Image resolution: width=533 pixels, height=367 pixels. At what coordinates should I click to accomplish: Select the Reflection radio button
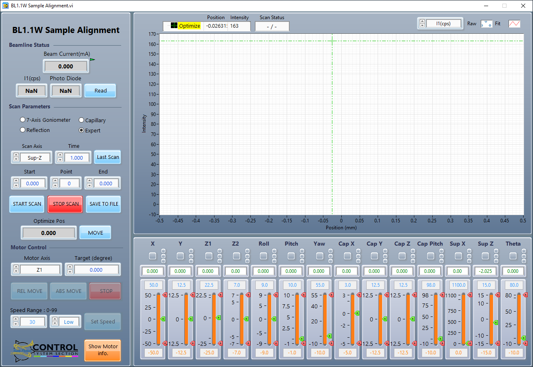pyautogui.click(x=23, y=130)
